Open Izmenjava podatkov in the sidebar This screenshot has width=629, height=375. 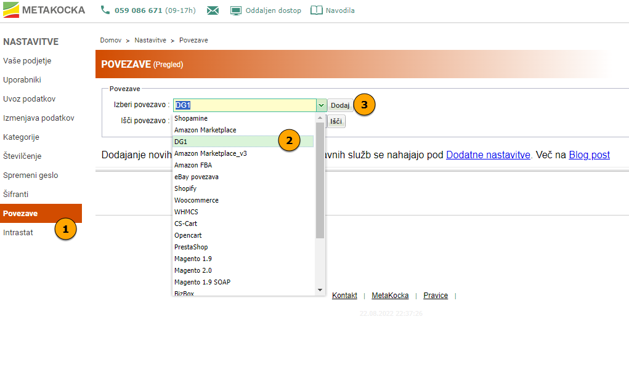[x=39, y=118]
